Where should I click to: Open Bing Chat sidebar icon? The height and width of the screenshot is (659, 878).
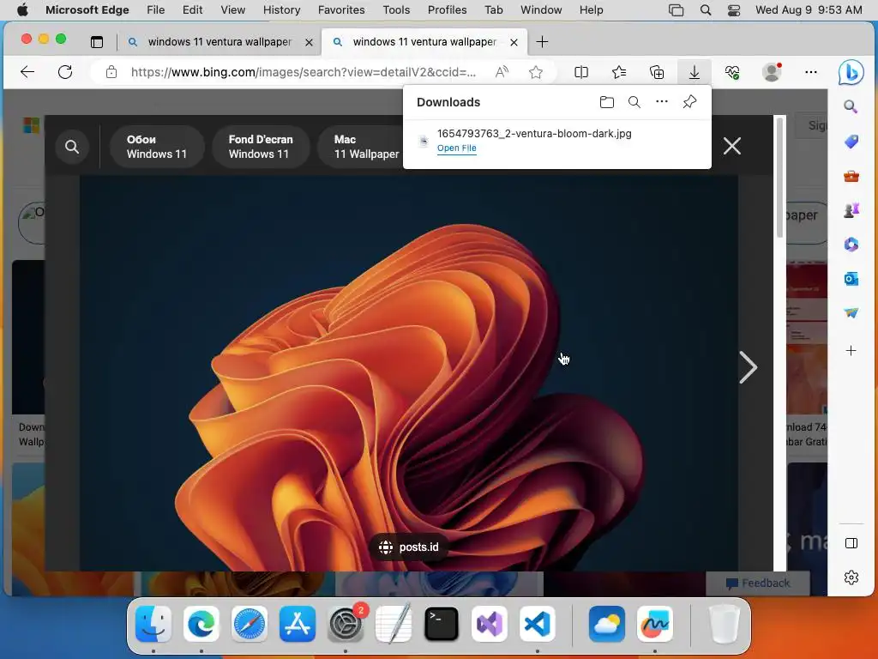pyautogui.click(x=851, y=73)
